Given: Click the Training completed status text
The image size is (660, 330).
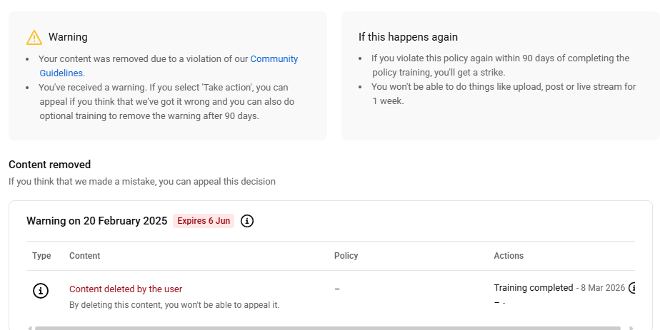Looking at the screenshot, I should click(x=533, y=288).
